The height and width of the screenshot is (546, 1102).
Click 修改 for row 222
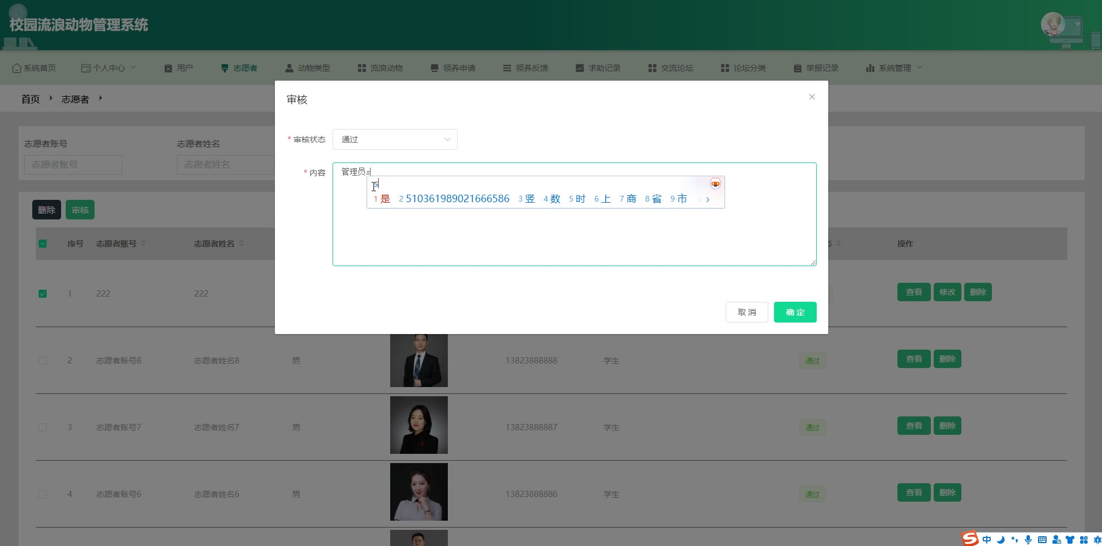[948, 292]
